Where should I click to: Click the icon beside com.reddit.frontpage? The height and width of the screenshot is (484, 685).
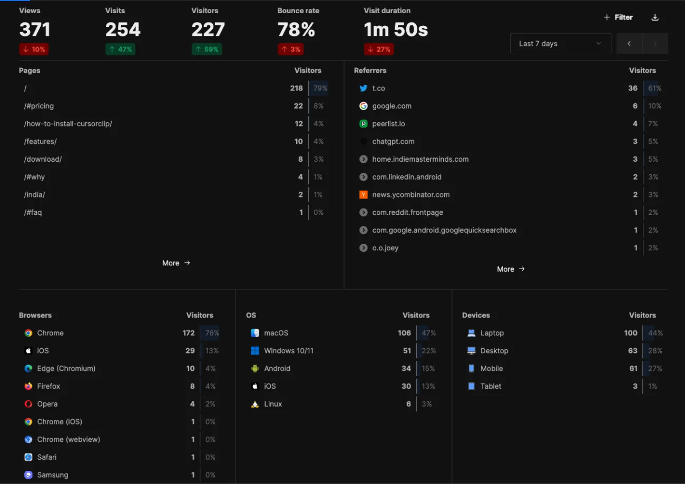(363, 212)
